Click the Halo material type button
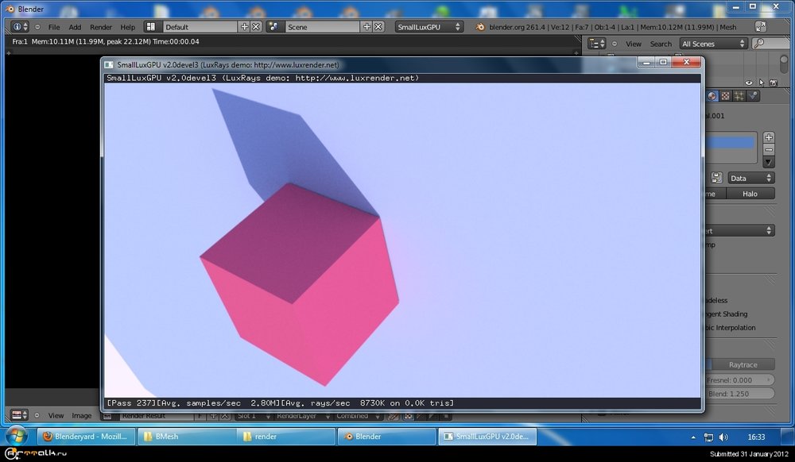795x462 pixels. [x=749, y=194]
